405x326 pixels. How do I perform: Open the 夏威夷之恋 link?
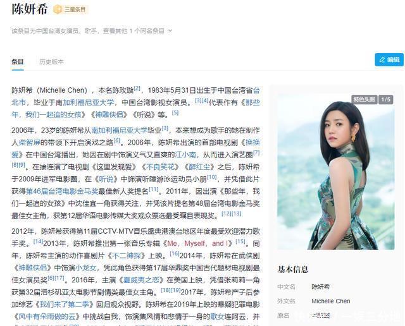point(140,280)
